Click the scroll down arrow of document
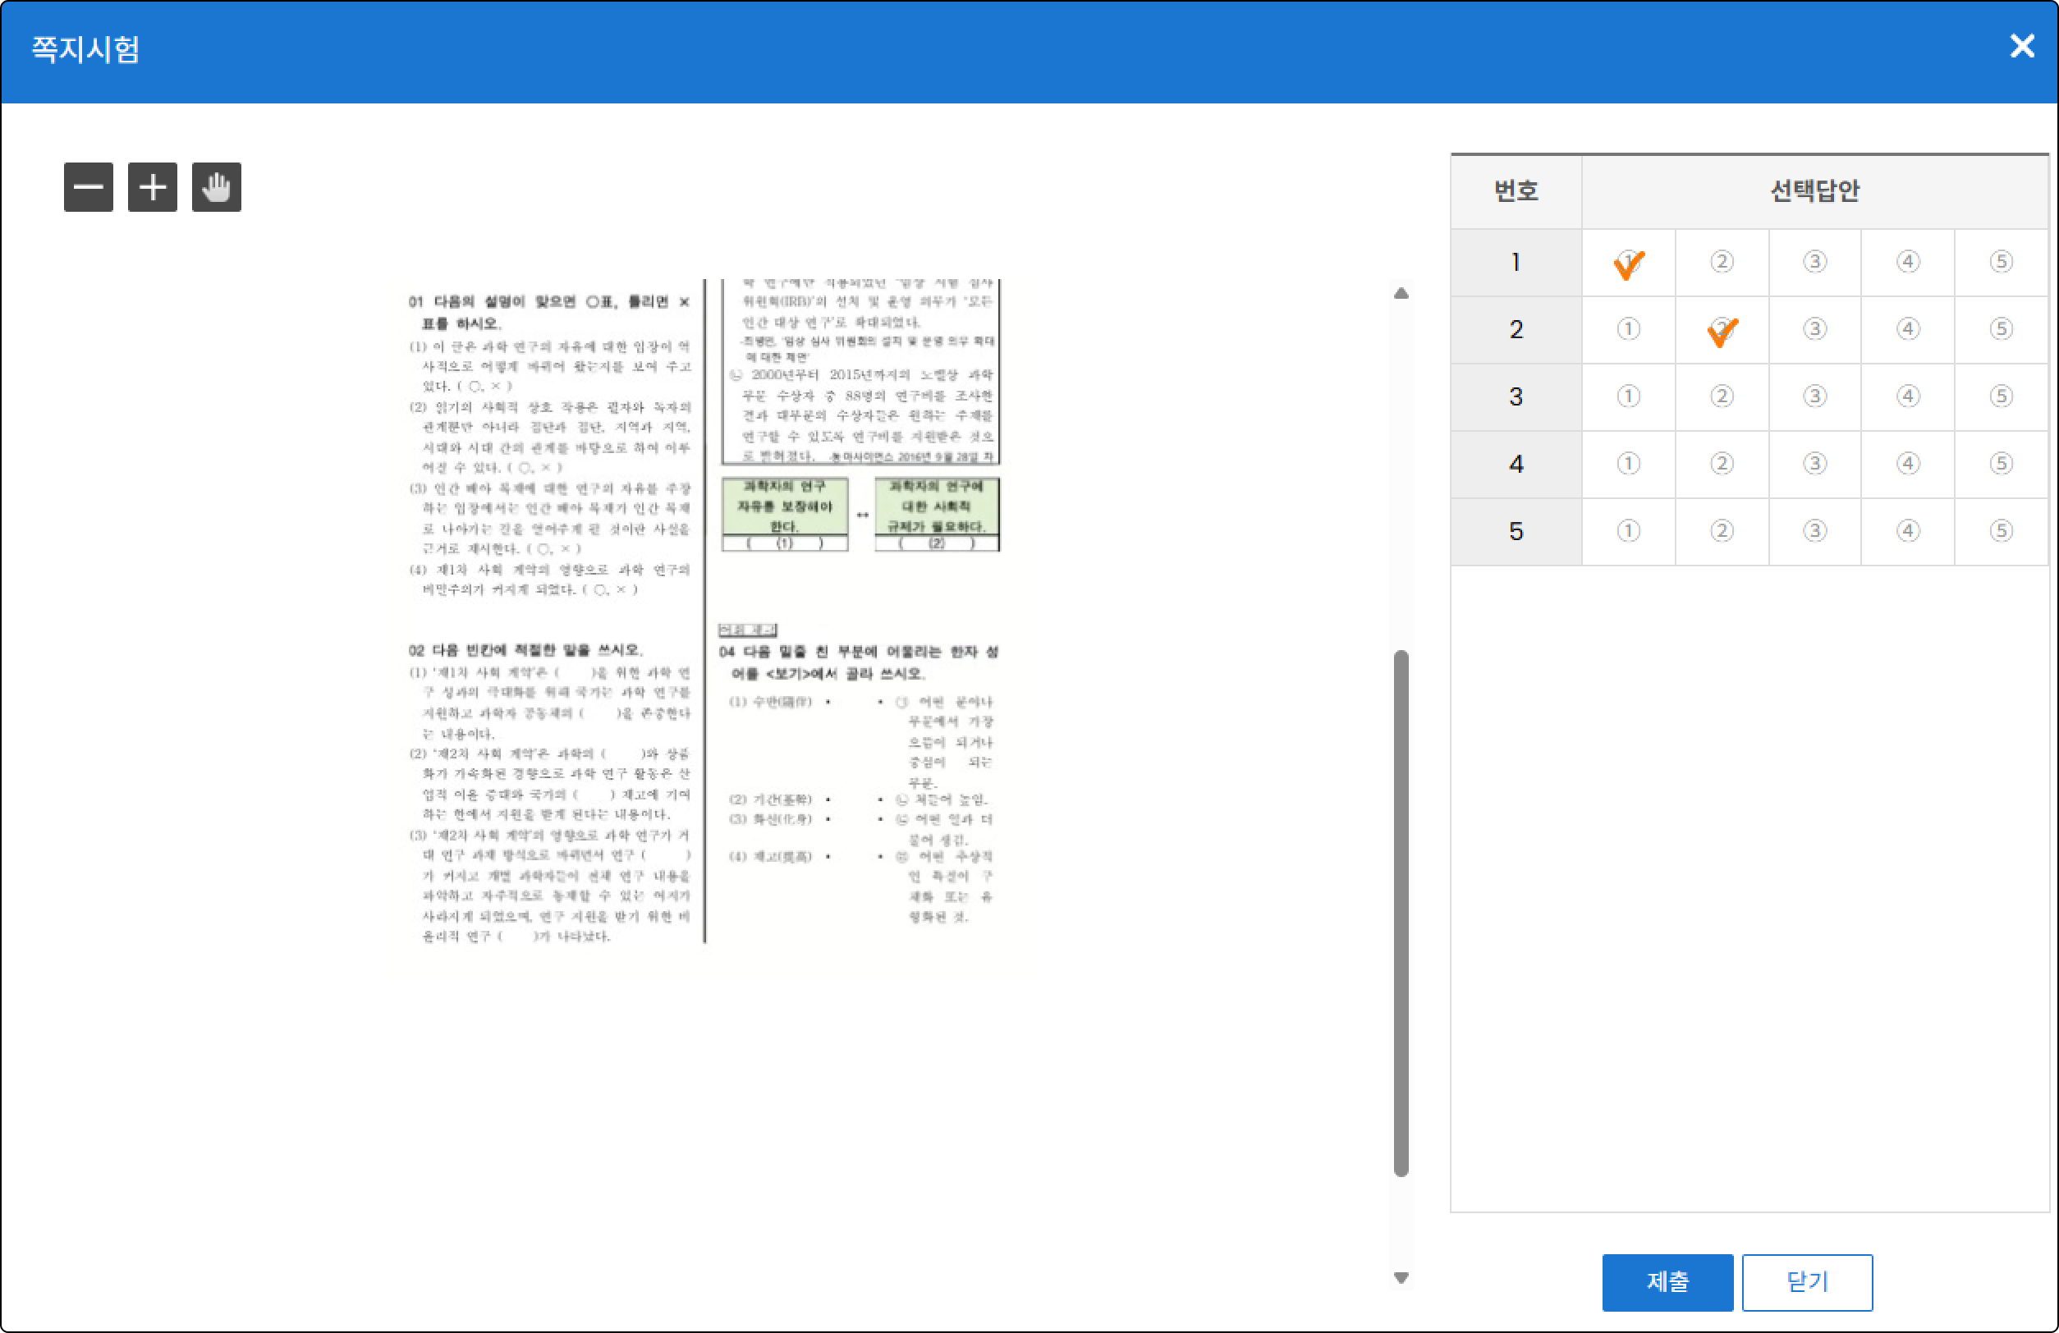The height and width of the screenshot is (1333, 2059). tap(1401, 1278)
